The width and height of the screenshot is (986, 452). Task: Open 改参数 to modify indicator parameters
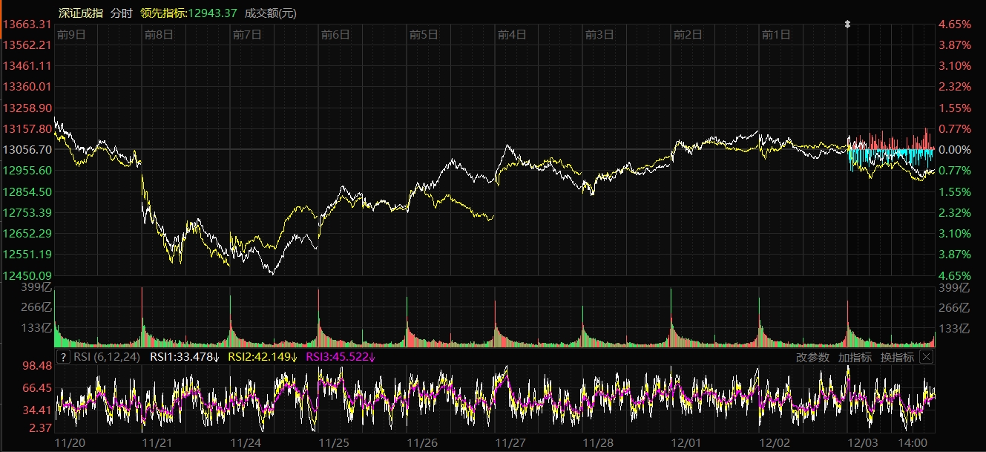coord(813,357)
